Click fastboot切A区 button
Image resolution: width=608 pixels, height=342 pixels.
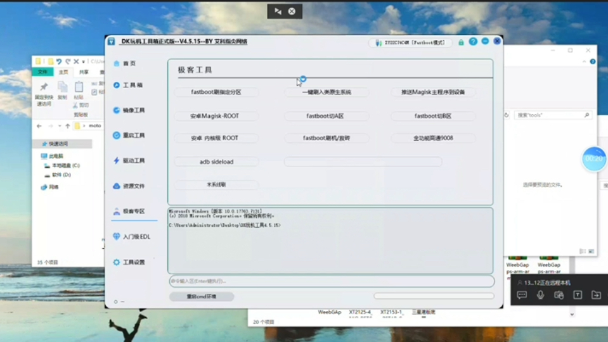pos(327,116)
